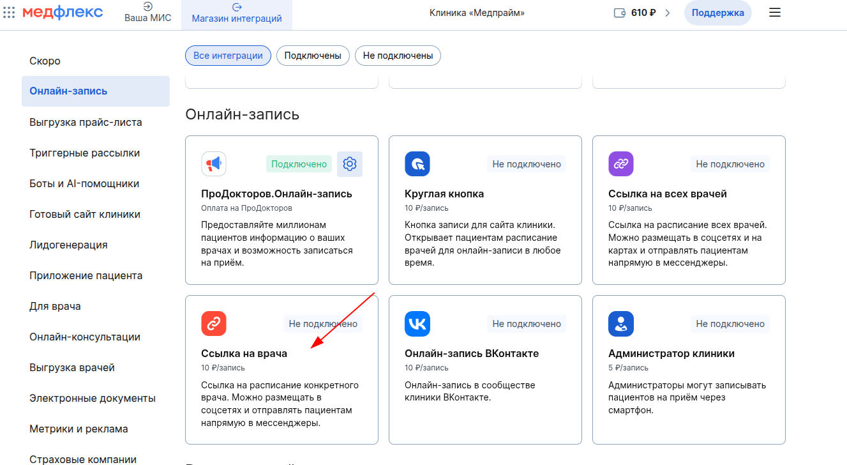Viewport: 847px width, 465px height.
Task: Expand the 610 ₽ balance chevron
Action: 668,13
